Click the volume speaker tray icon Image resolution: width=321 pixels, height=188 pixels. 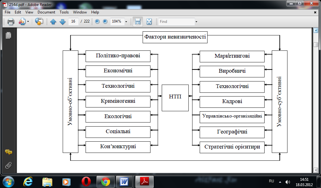287,182
